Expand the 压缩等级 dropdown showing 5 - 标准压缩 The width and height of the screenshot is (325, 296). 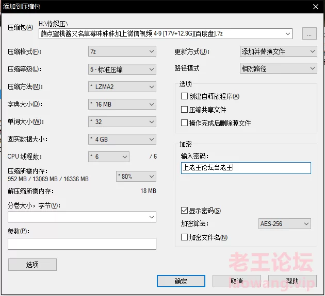pyautogui.click(x=122, y=69)
